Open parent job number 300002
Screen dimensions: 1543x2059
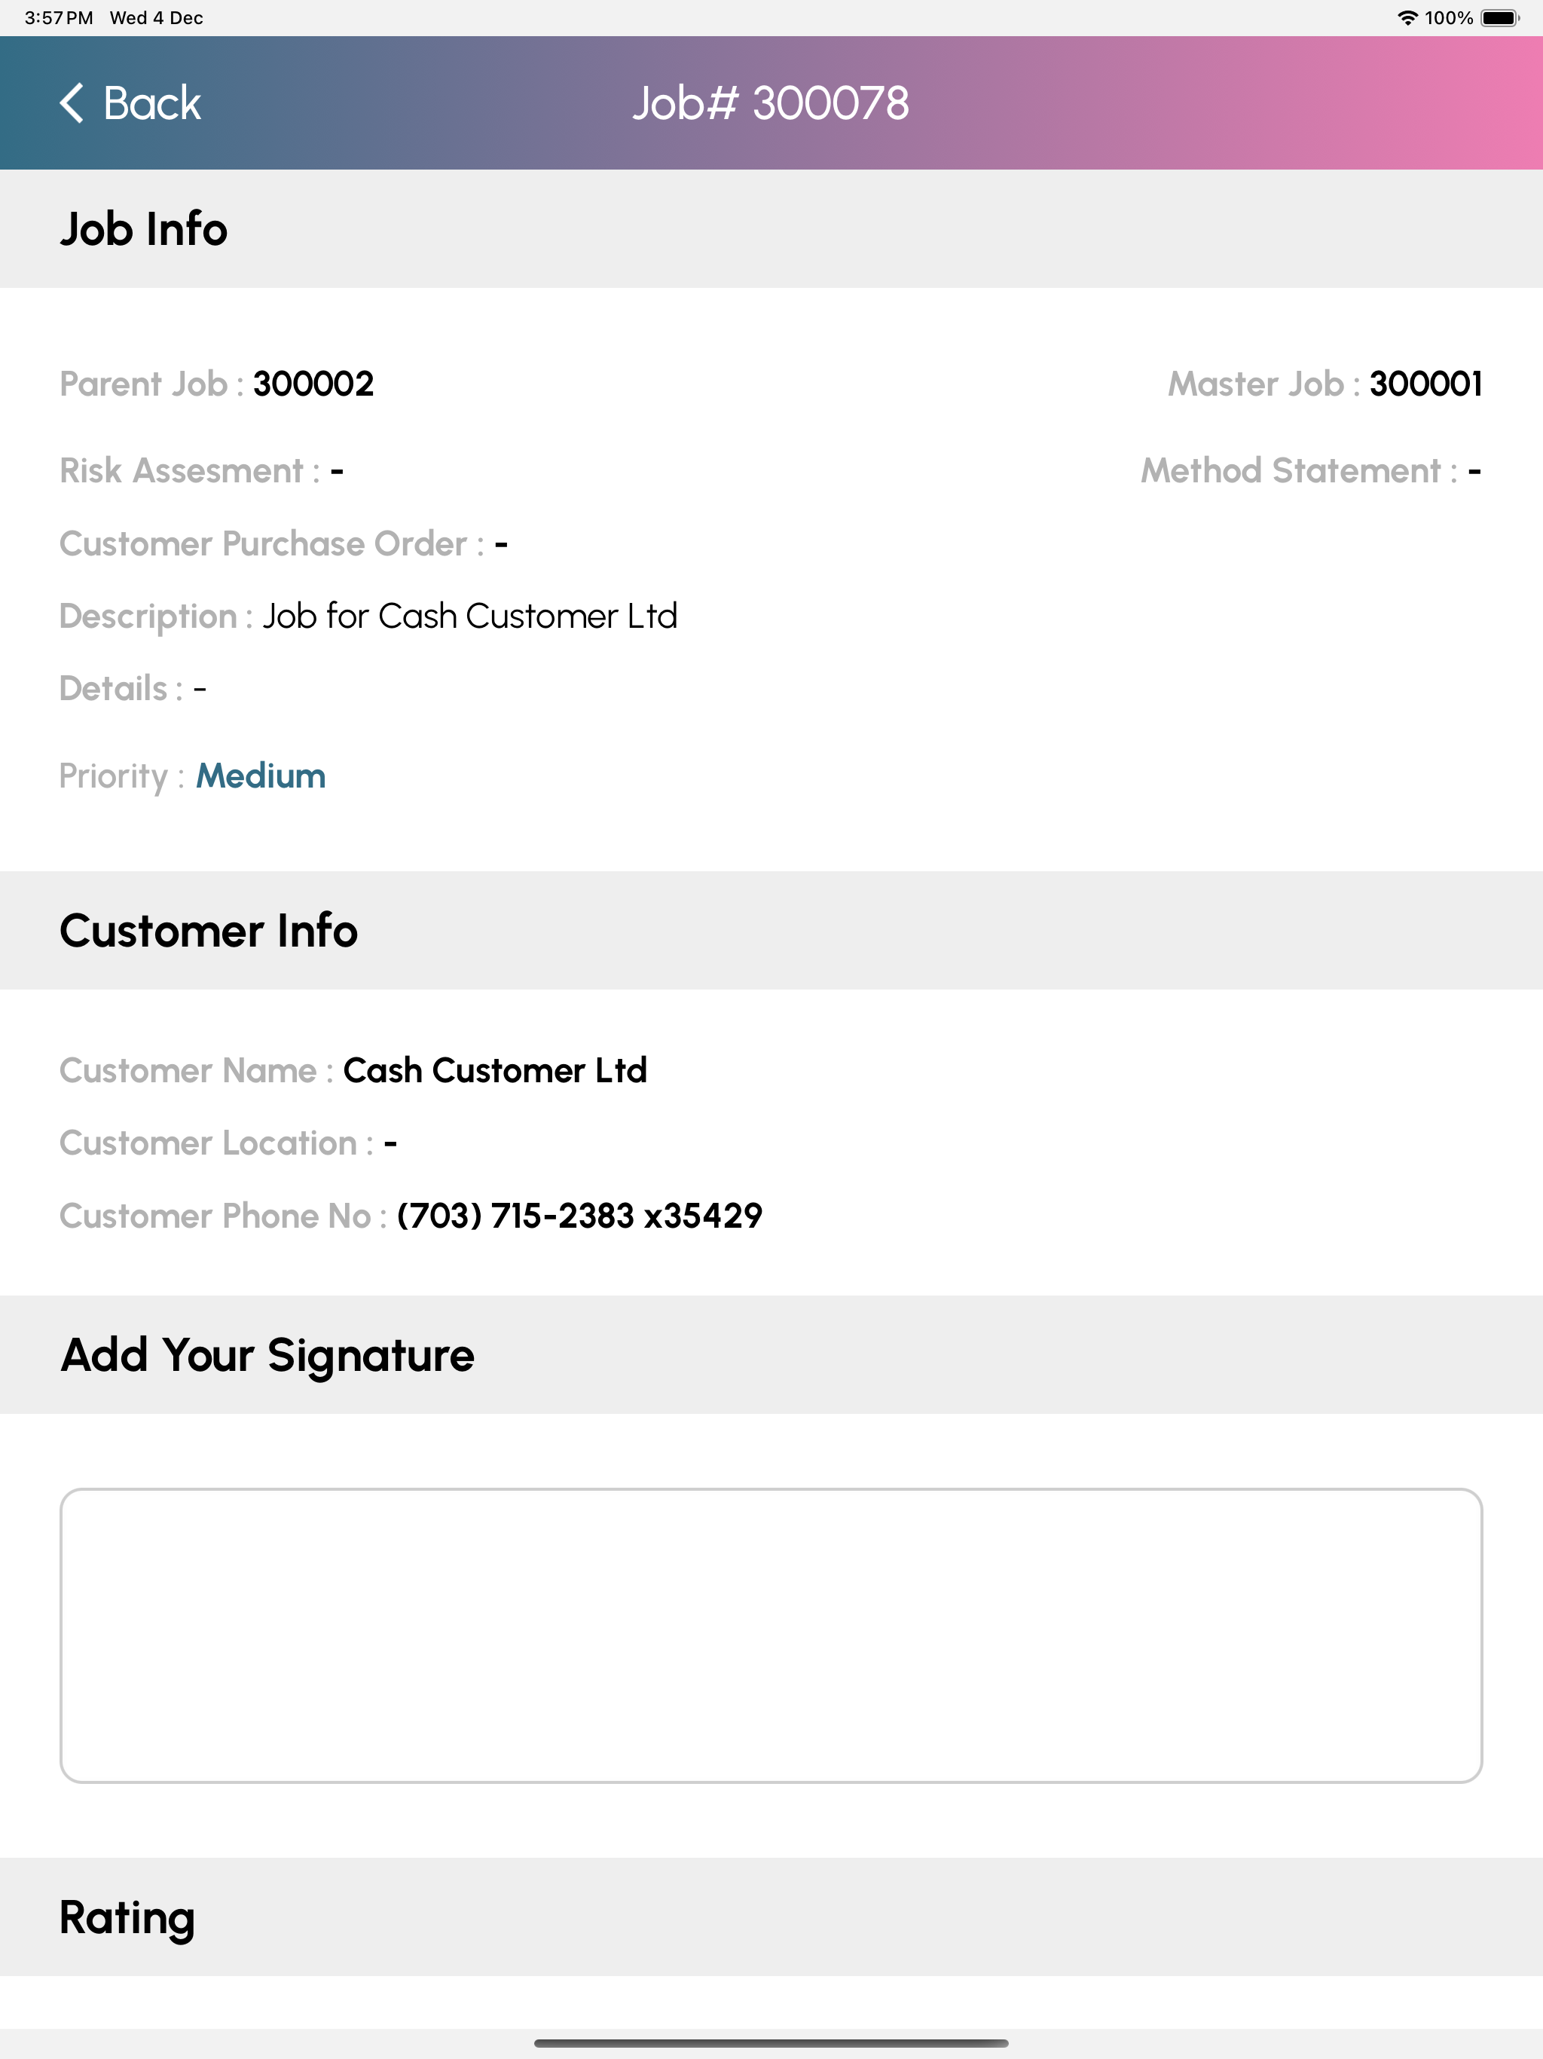pyautogui.click(x=313, y=384)
